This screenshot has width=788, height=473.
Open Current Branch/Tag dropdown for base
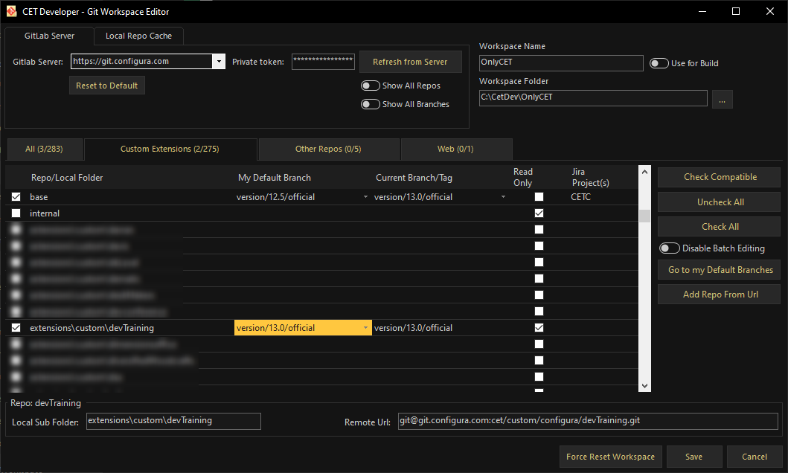pos(503,197)
